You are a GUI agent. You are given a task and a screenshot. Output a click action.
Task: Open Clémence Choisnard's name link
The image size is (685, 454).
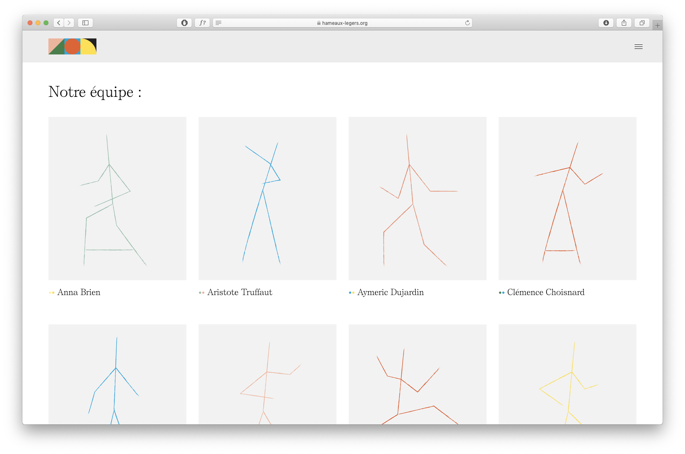coord(545,292)
